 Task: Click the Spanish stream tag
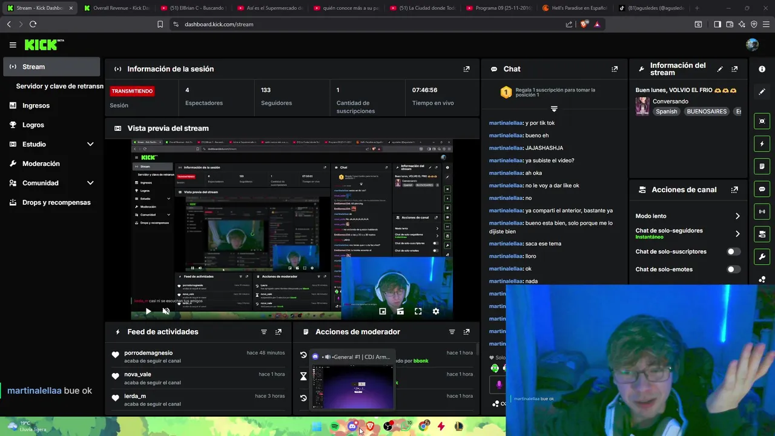pyautogui.click(x=667, y=111)
